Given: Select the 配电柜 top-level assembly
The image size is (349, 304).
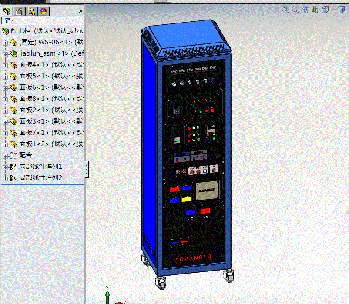Looking at the screenshot, I should click(x=21, y=31).
